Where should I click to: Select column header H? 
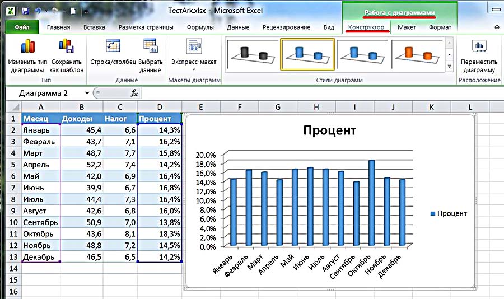click(x=316, y=107)
